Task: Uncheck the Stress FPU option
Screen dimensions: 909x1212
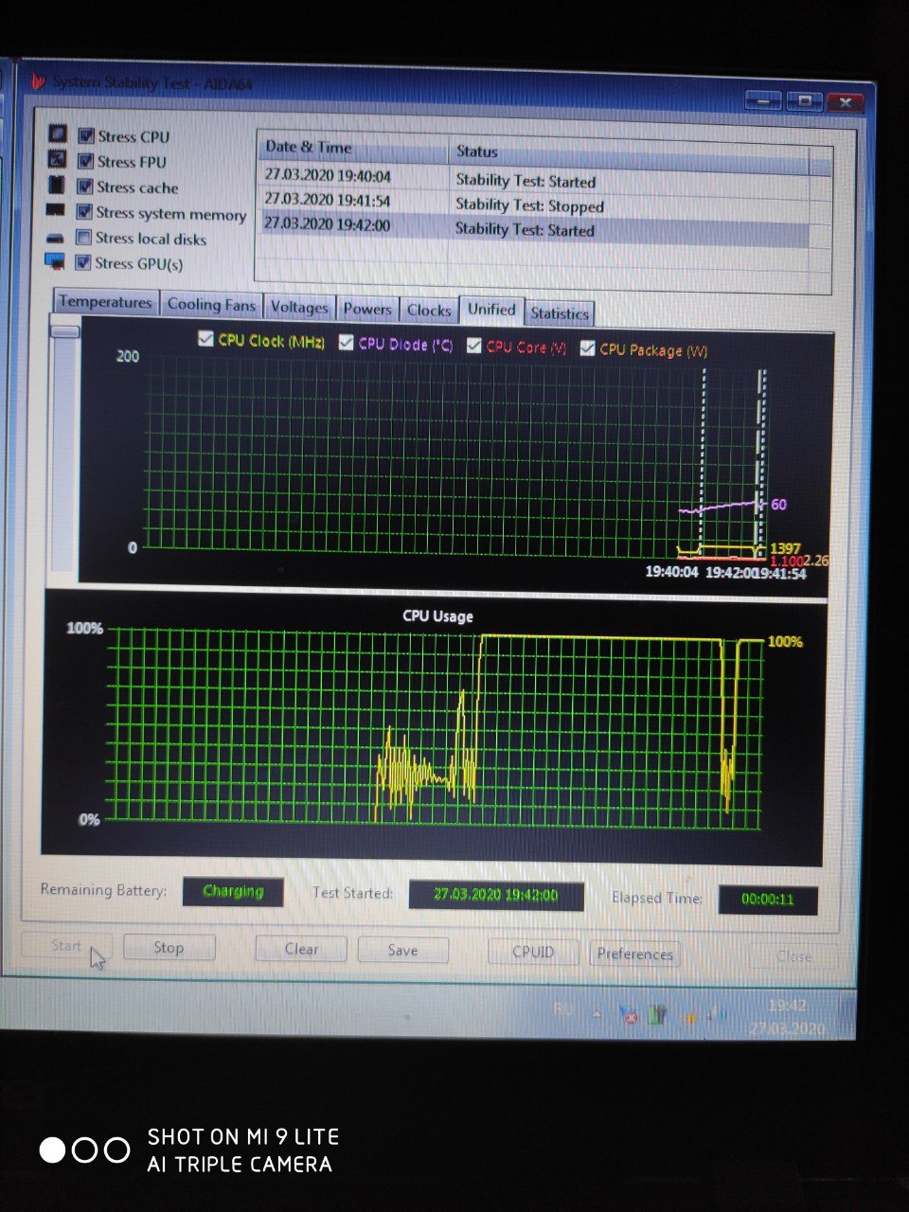Action: tap(85, 161)
